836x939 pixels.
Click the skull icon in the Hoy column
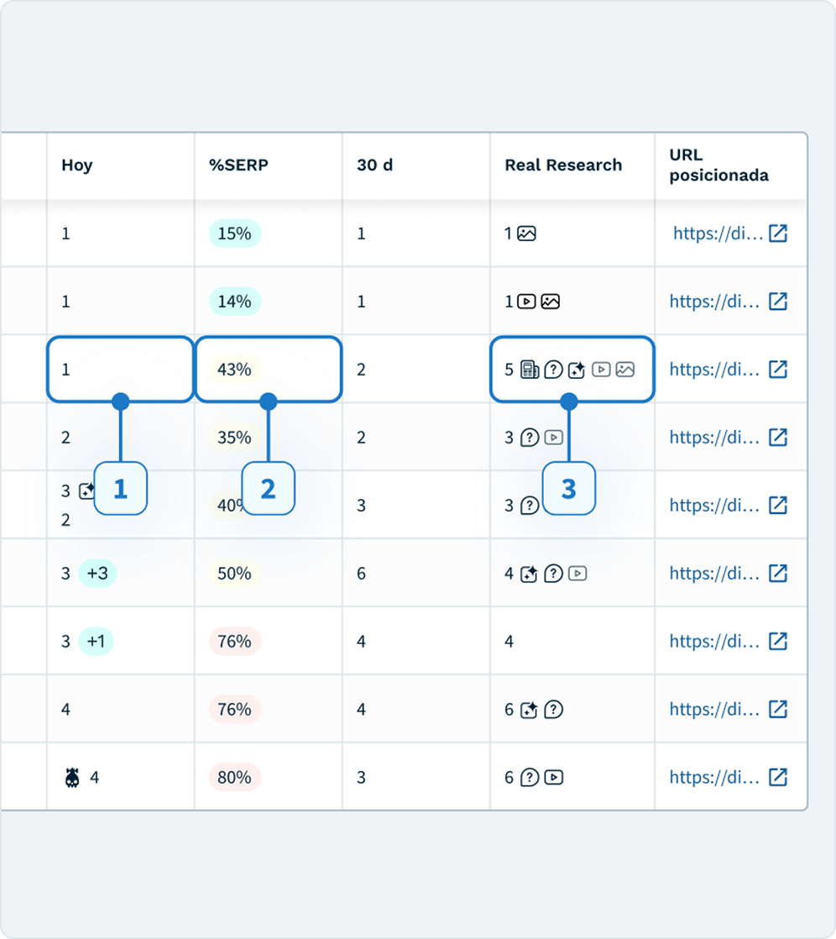[x=73, y=778]
